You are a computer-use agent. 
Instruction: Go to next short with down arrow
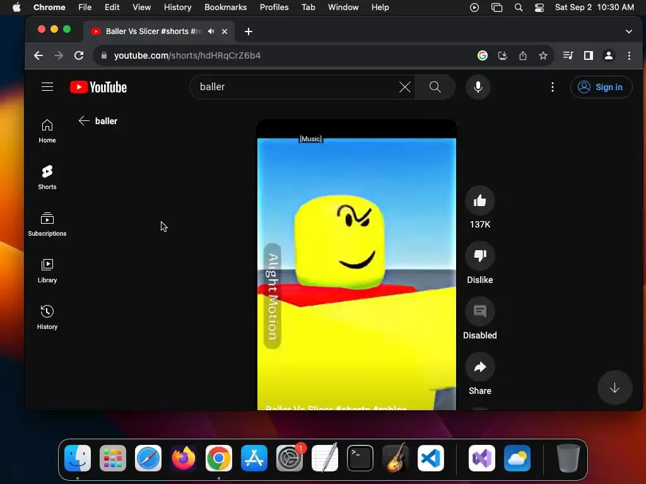(614, 388)
